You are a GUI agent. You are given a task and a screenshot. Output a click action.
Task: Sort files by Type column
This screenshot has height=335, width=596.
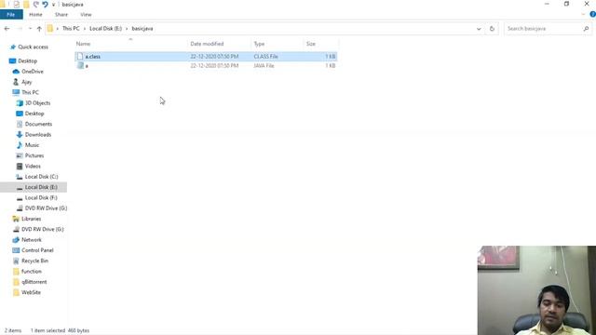point(259,44)
